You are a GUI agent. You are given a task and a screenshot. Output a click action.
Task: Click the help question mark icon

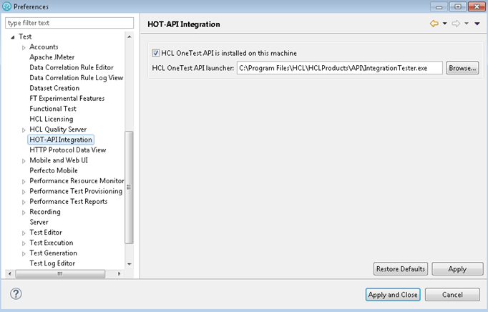coord(16,294)
